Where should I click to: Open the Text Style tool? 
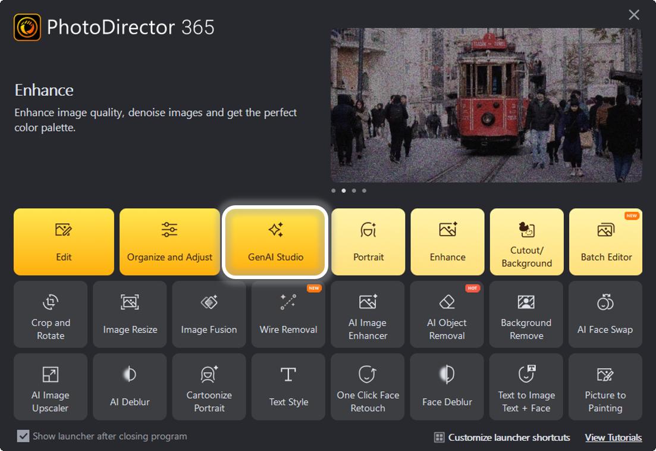click(x=288, y=387)
